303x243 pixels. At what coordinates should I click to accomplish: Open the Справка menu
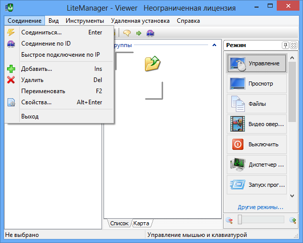pyautogui.click(x=188, y=21)
